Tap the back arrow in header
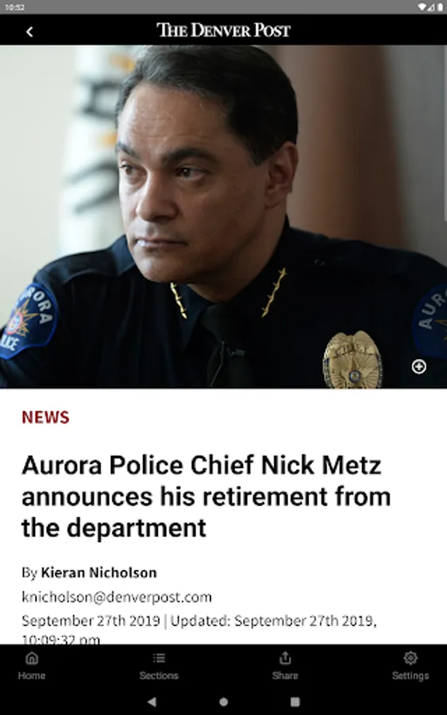 pos(29,32)
